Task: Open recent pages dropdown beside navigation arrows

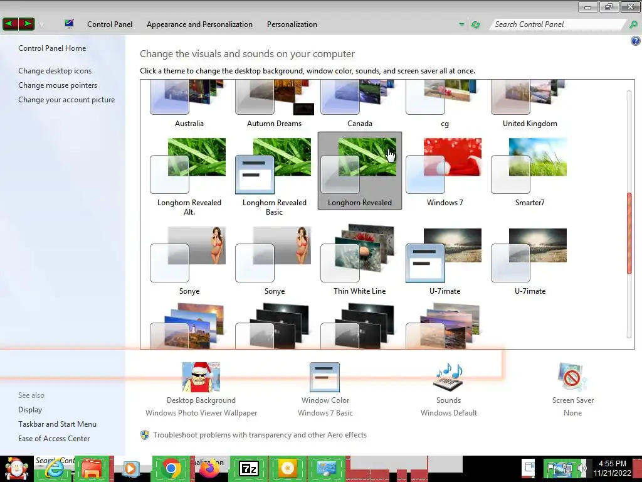Action: 41,24
